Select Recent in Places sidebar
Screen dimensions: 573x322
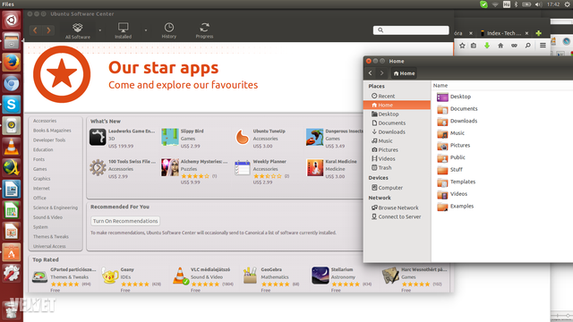(x=397, y=96)
